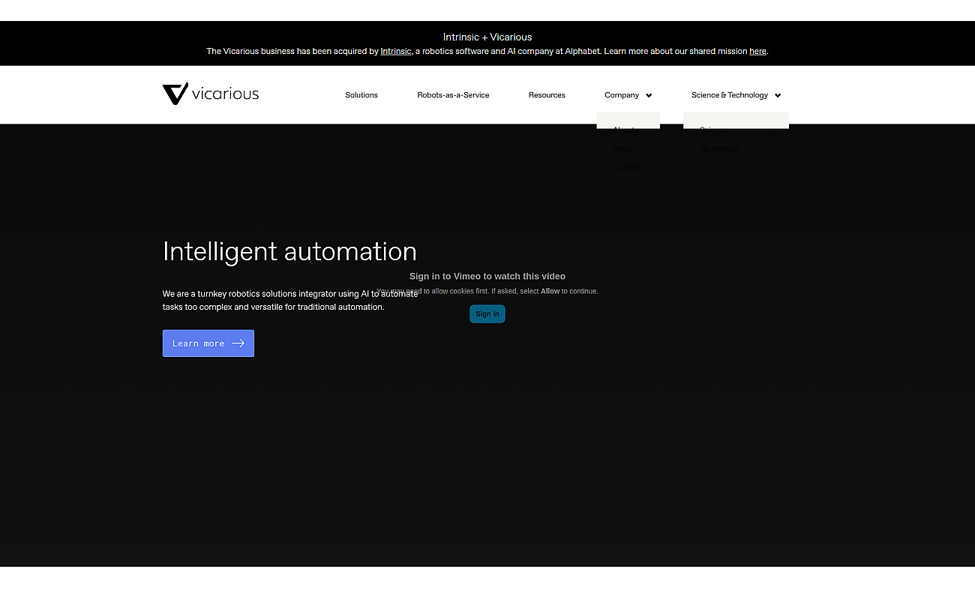Open the Solutions nav item

pos(361,95)
